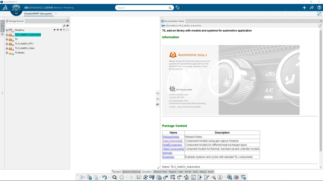
Task: Expand the TIL3_AddOn_Cabin tree node
Action: pos(7,48)
